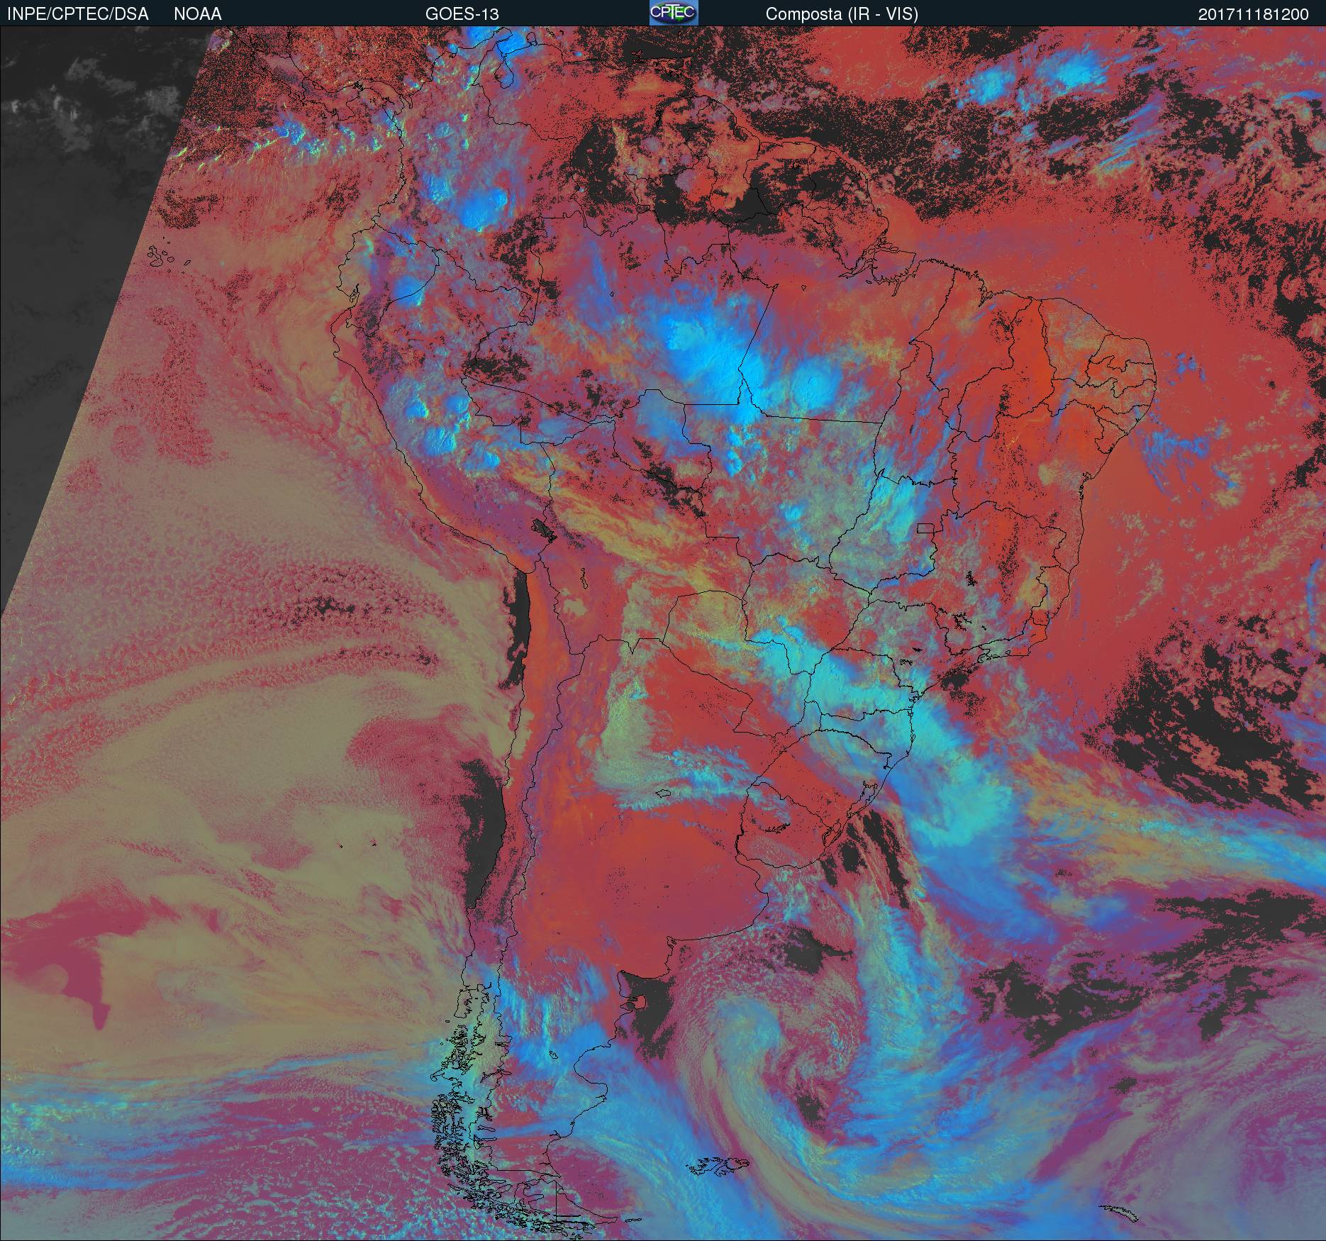The width and height of the screenshot is (1326, 1241).
Task: Select the INPE/CPTEC/DSA header text
Action: click(x=78, y=14)
